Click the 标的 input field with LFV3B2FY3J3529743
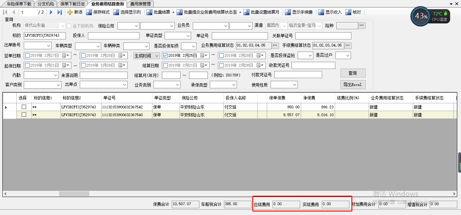Viewport: 461px width, 215px height. coord(44,36)
